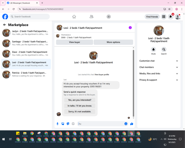The height and width of the screenshot is (148, 185).
Task: Attach a file with photo icon
Action: 63,124
